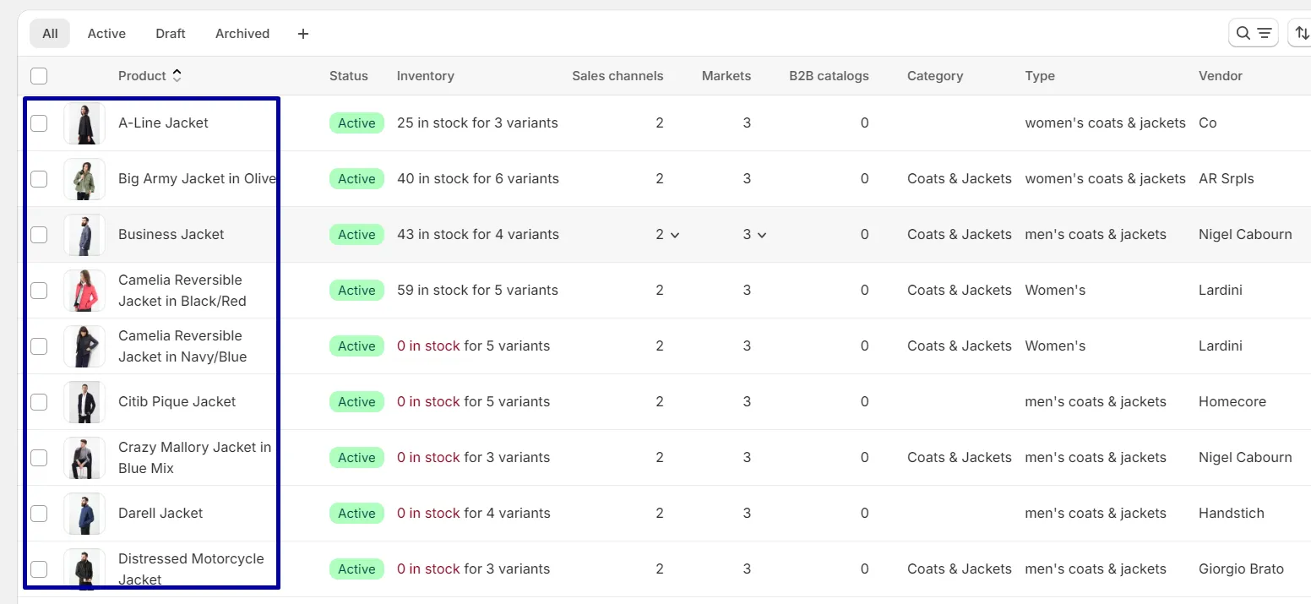Check the Citib Pique Jacket checkbox

(39, 402)
